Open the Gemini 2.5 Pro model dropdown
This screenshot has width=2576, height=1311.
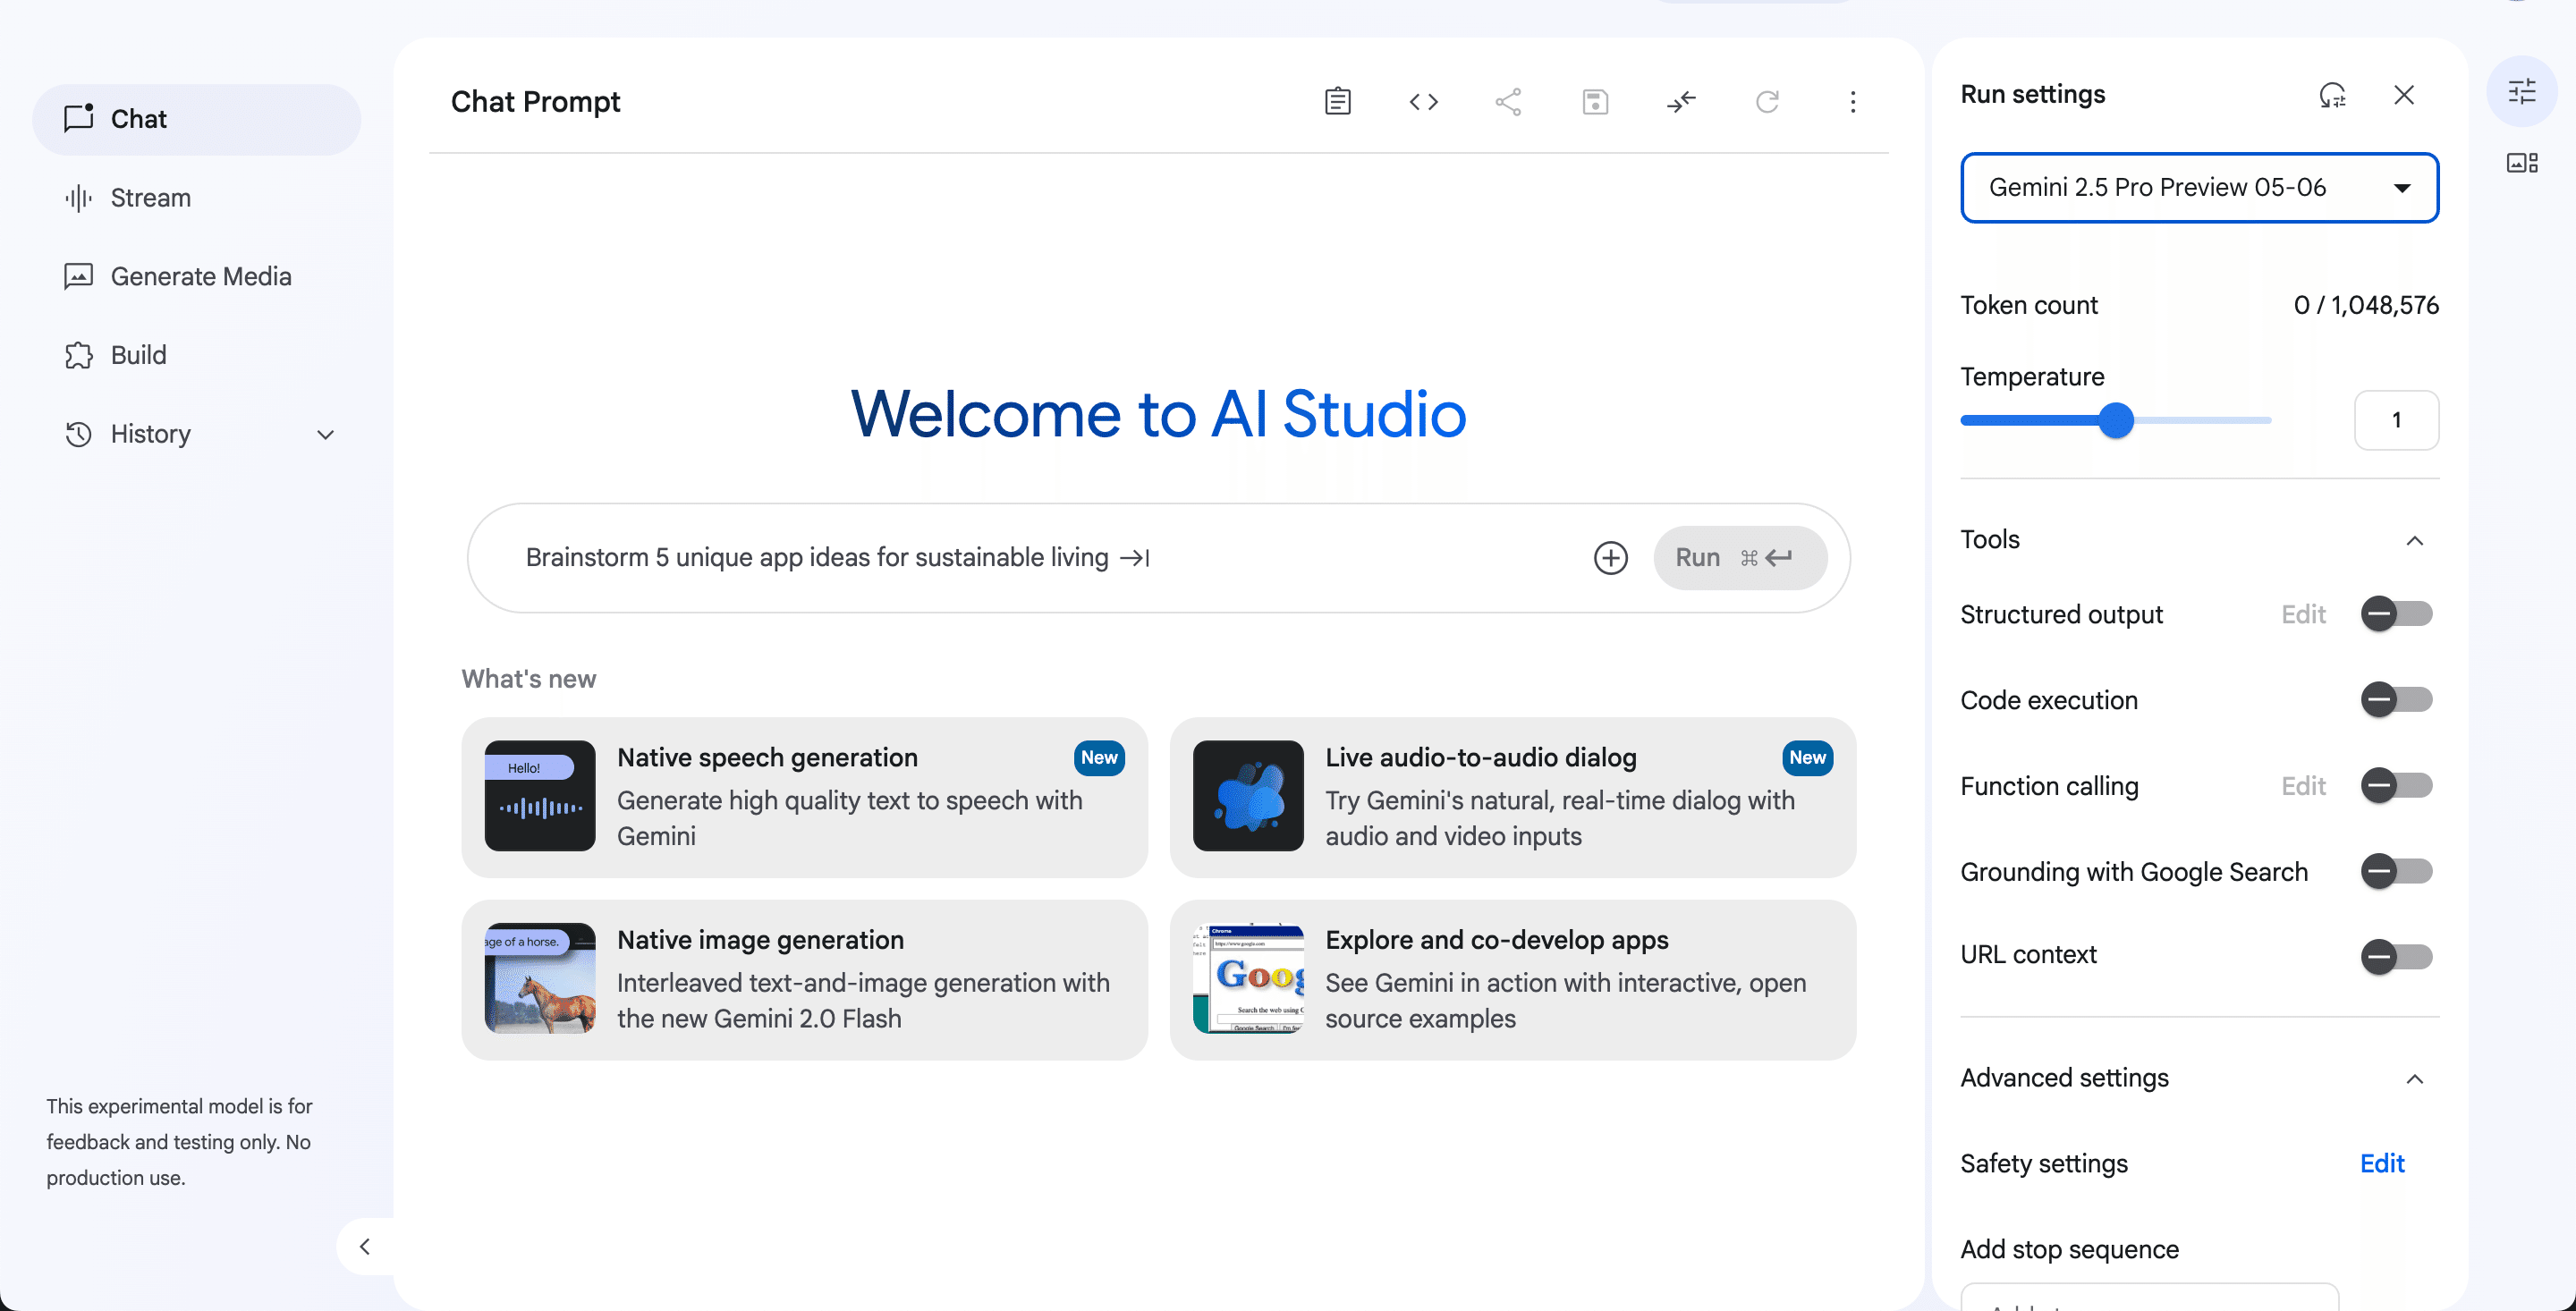pyautogui.click(x=2199, y=187)
